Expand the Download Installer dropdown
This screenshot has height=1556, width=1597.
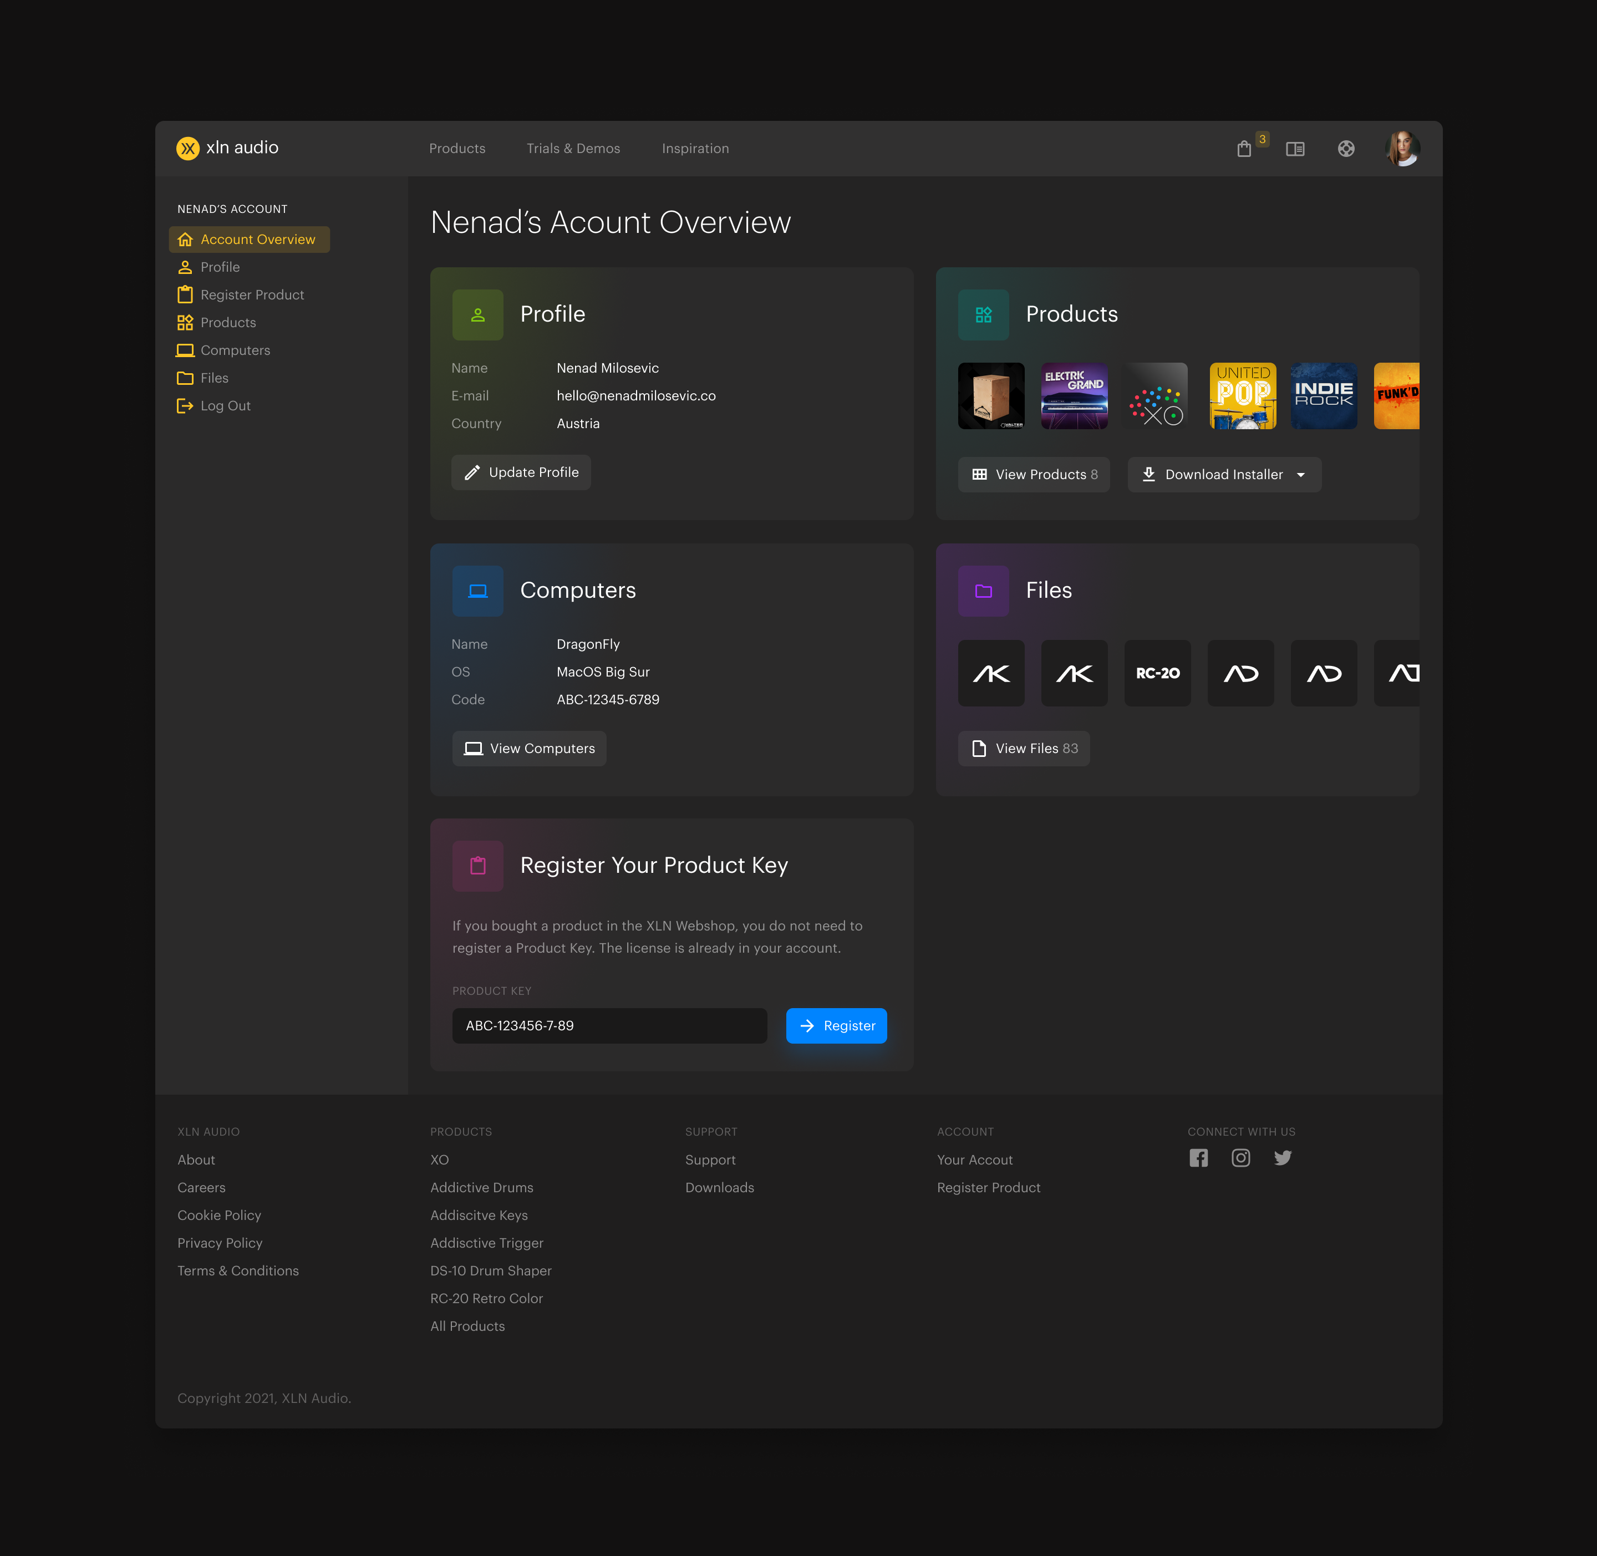point(1300,475)
